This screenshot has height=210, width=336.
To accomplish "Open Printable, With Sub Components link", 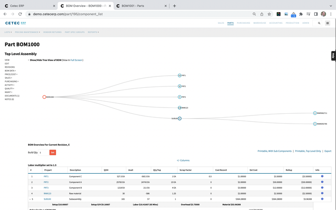I will pos(275,151).
